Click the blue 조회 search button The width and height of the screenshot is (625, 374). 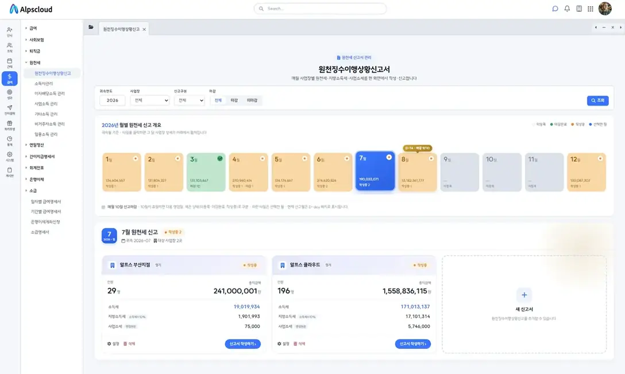[597, 100]
